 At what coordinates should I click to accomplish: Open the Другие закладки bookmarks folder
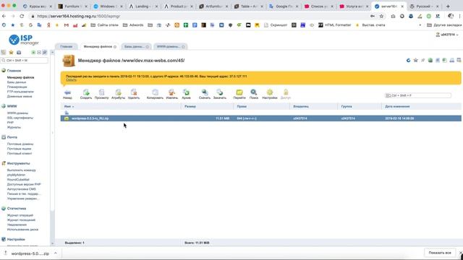pyautogui.click(x=445, y=25)
